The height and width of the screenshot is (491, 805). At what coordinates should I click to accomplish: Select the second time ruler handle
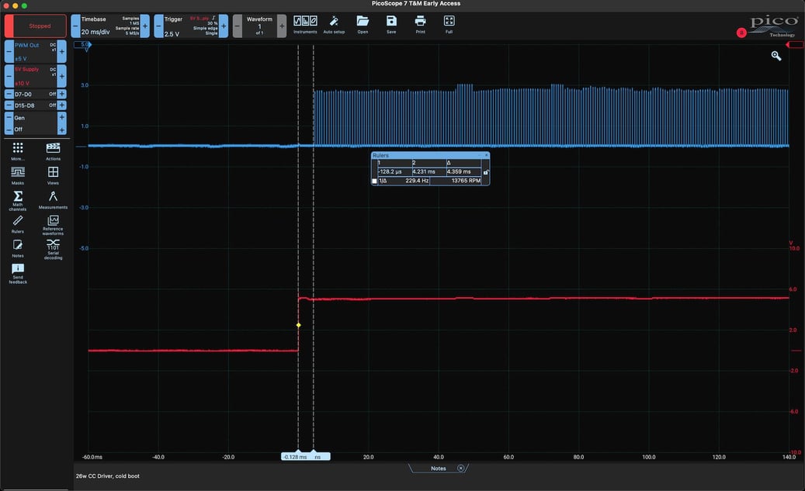tap(318, 456)
